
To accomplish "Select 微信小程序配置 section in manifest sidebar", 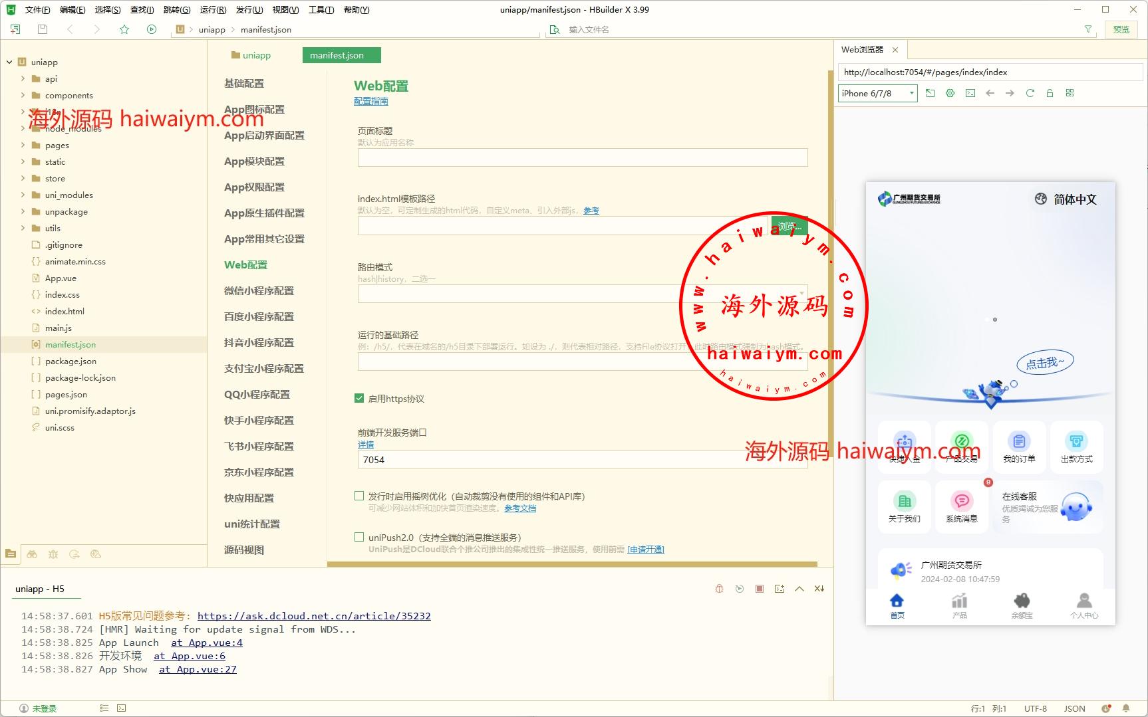I will click(x=259, y=290).
